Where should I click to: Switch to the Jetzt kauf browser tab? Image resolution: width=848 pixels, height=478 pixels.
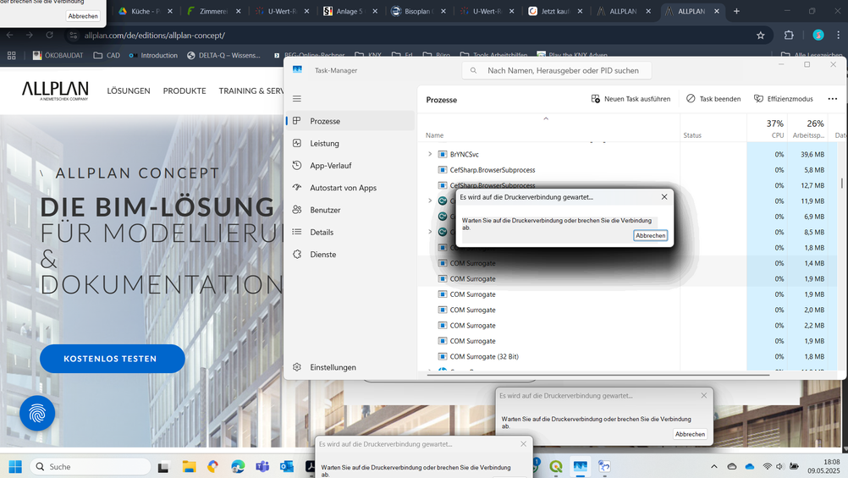coord(549,11)
